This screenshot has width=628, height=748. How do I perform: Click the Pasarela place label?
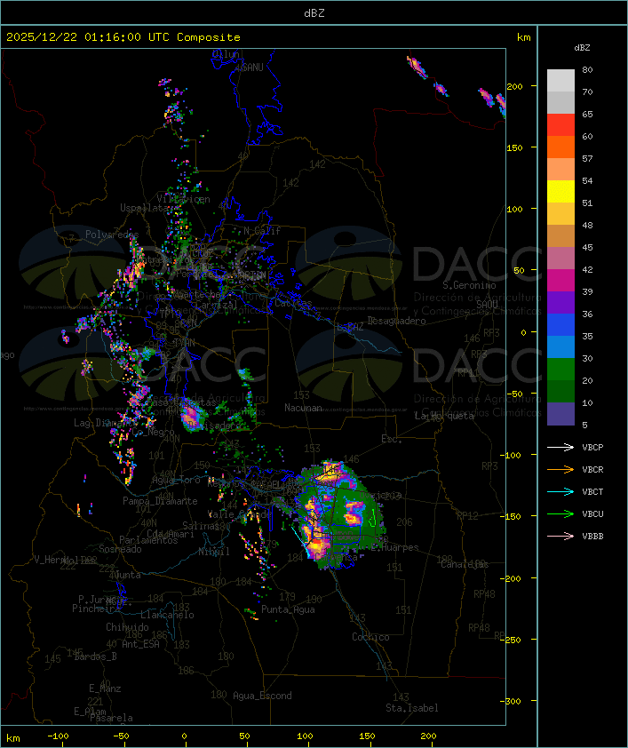111,718
